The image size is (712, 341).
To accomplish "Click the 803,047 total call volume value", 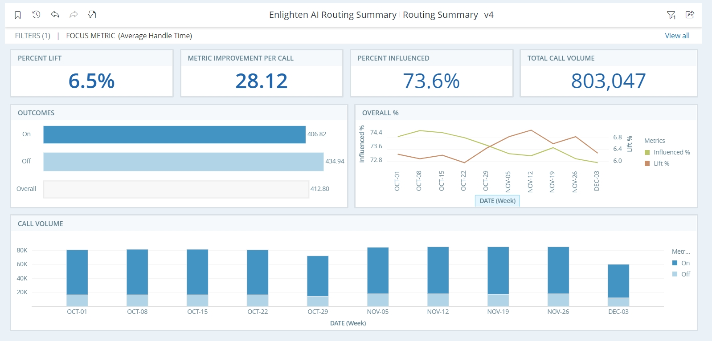I will point(608,81).
